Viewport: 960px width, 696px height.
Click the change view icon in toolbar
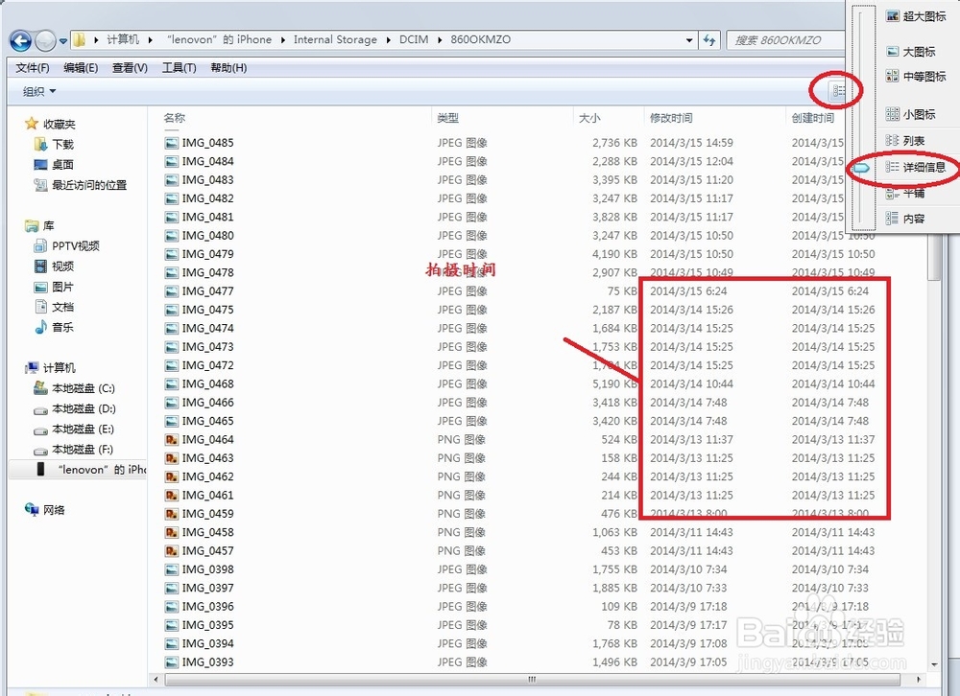pos(837,91)
